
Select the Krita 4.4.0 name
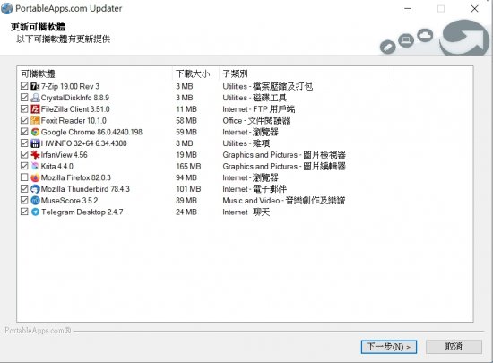pyautogui.click(x=56, y=166)
